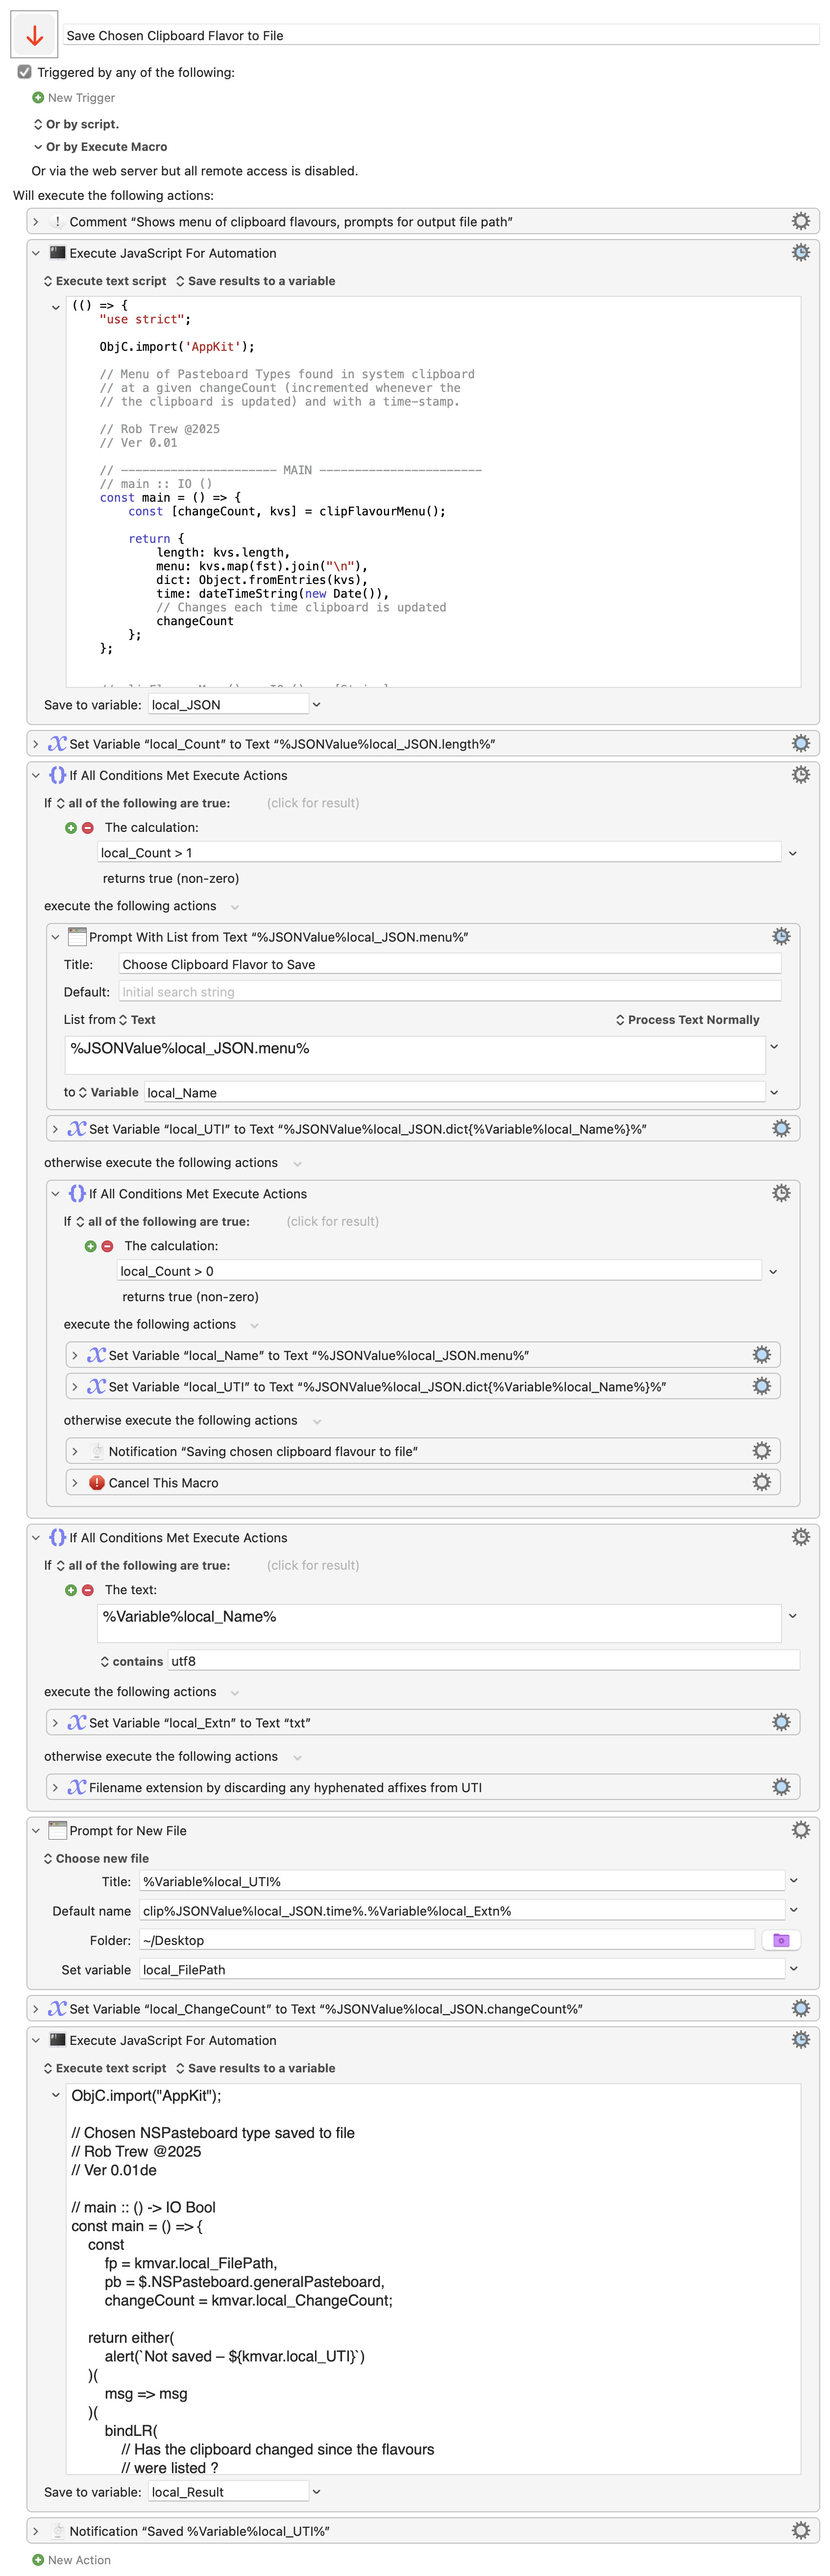Viewport: 830px width, 2576px height.
Task: Open the 'Process Text Normally' popup
Action: (x=687, y=1020)
